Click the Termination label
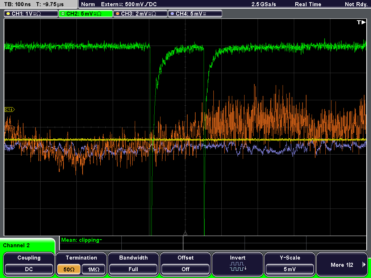Image resolution: width=371 pixels, height=278 pixels. click(81, 258)
